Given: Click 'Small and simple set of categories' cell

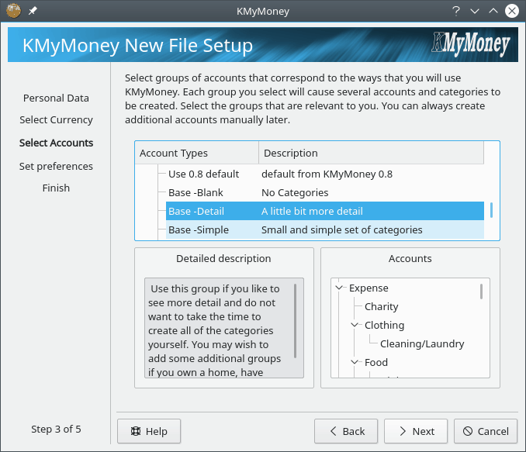Looking at the screenshot, I should point(342,229).
